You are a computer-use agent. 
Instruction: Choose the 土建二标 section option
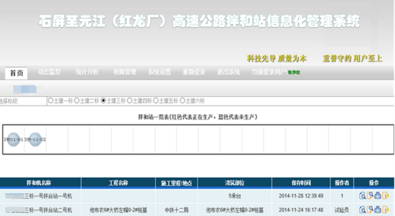pyautogui.click(x=77, y=101)
